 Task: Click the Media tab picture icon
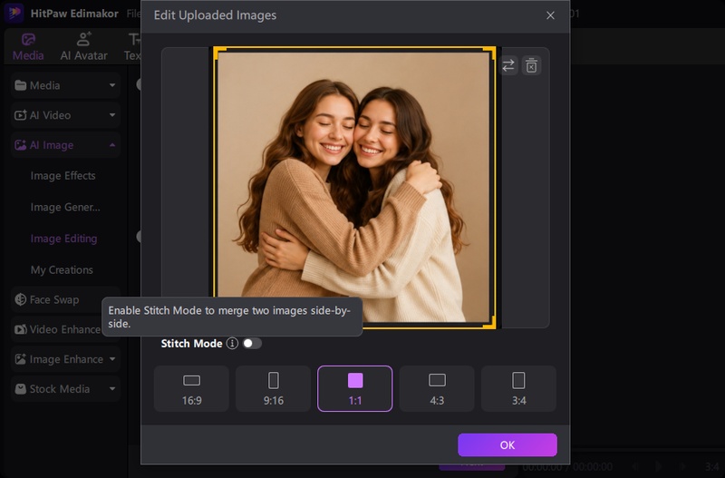(28, 39)
